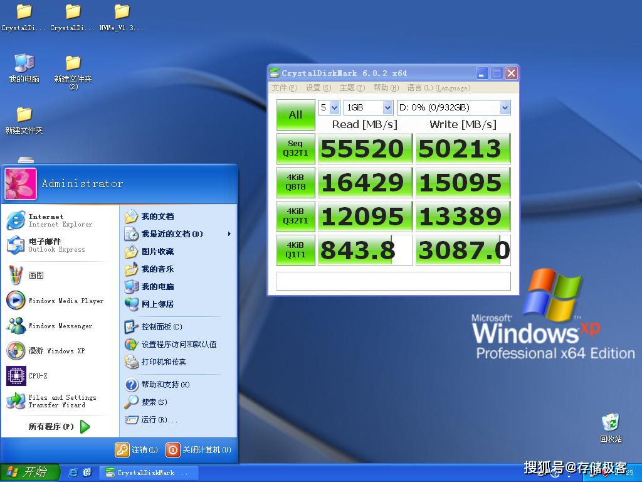This screenshot has height=482, width=642.
Task: Select the 4KiB Q1T1 write value 3087.0
Action: coord(463,250)
